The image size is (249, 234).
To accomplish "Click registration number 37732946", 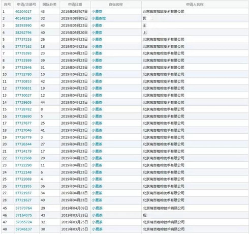I will [x=23, y=68].
